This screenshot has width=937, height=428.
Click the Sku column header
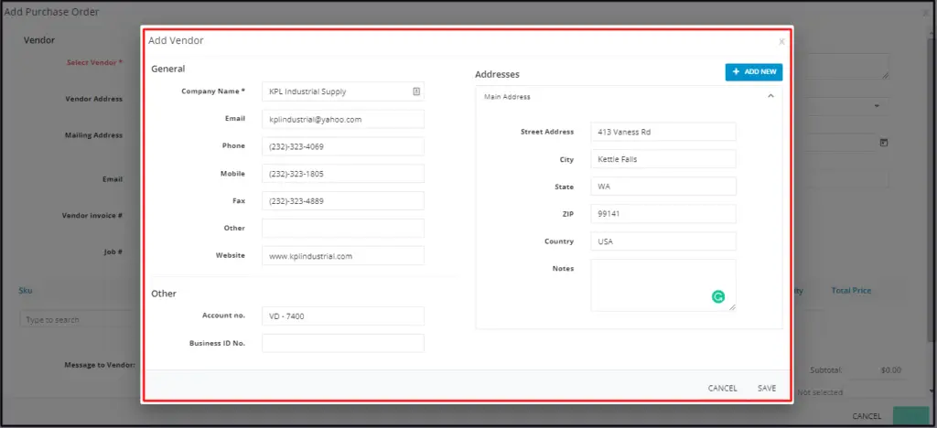pyautogui.click(x=26, y=290)
